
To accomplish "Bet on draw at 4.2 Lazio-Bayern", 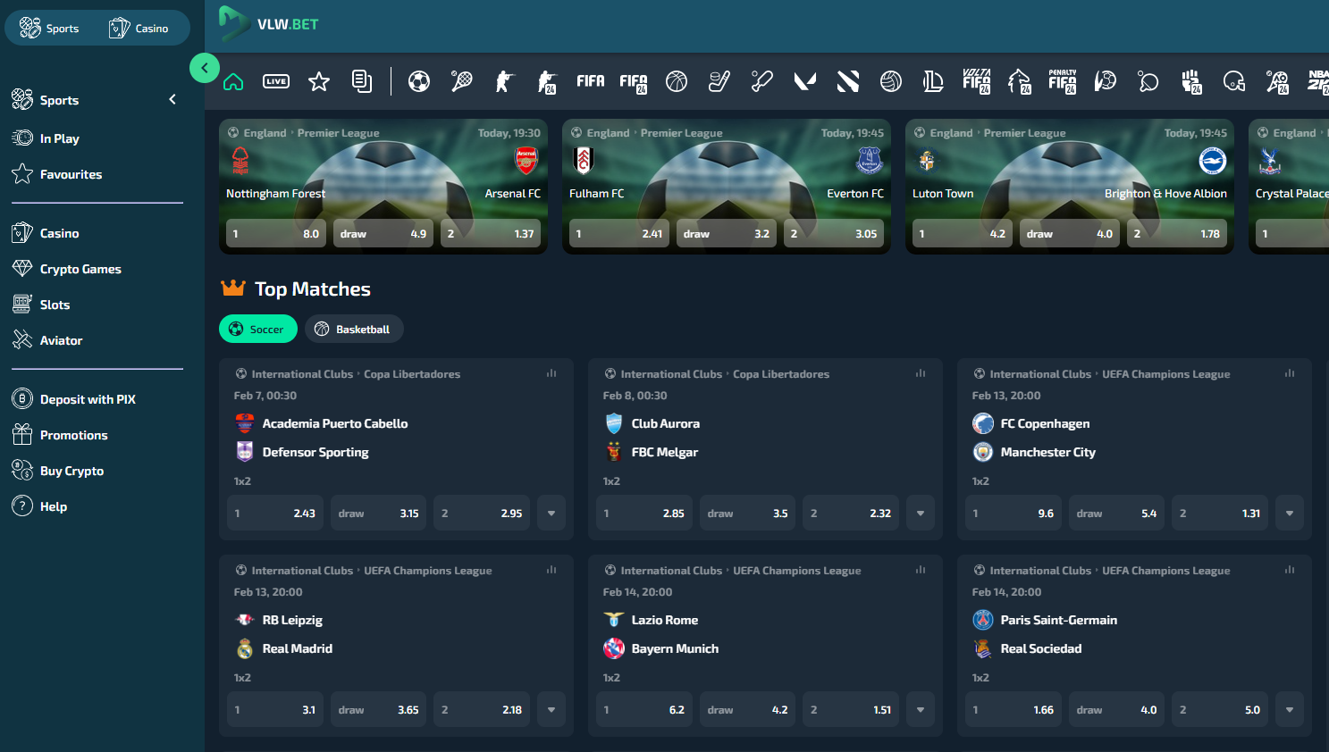I will 748,709.
